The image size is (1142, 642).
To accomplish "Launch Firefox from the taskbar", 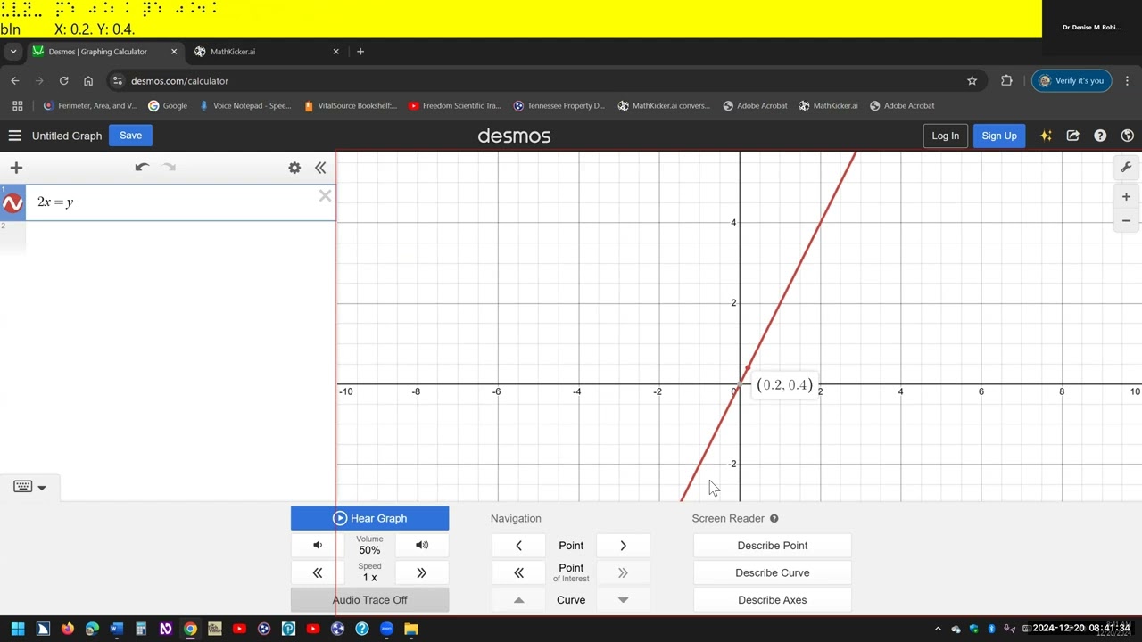I will click(68, 629).
